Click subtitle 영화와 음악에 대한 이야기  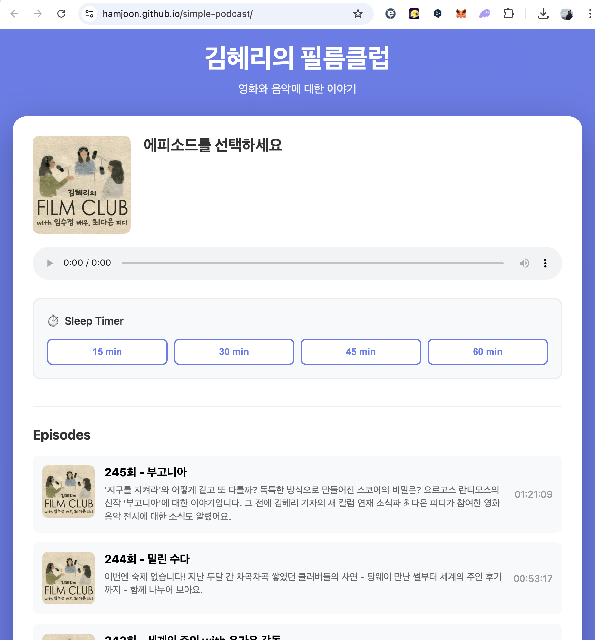click(x=297, y=88)
